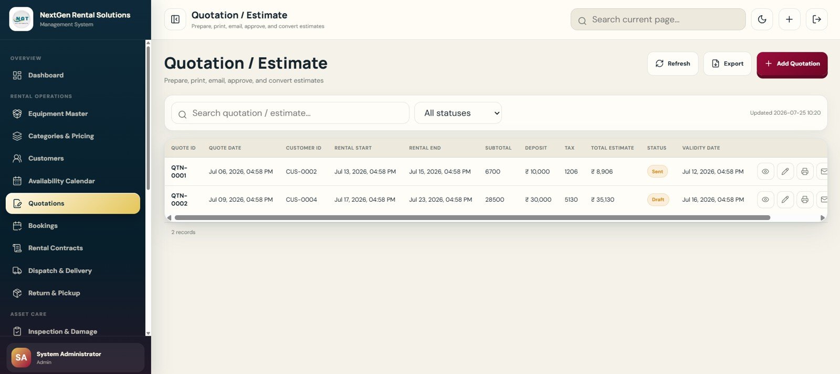Screen dimensions: 840x374
Task: Print quotation QTN-0002
Action: pos(804,200)
